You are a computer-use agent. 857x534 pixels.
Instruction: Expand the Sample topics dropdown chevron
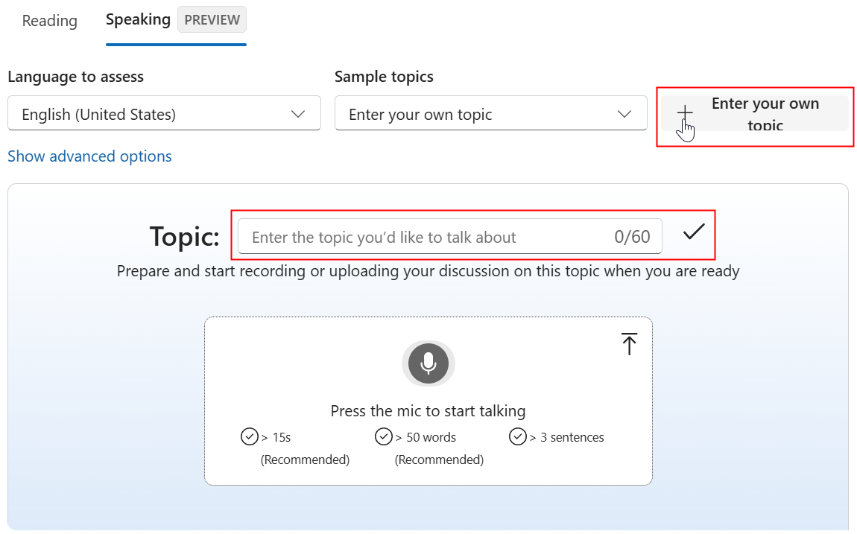624,114
